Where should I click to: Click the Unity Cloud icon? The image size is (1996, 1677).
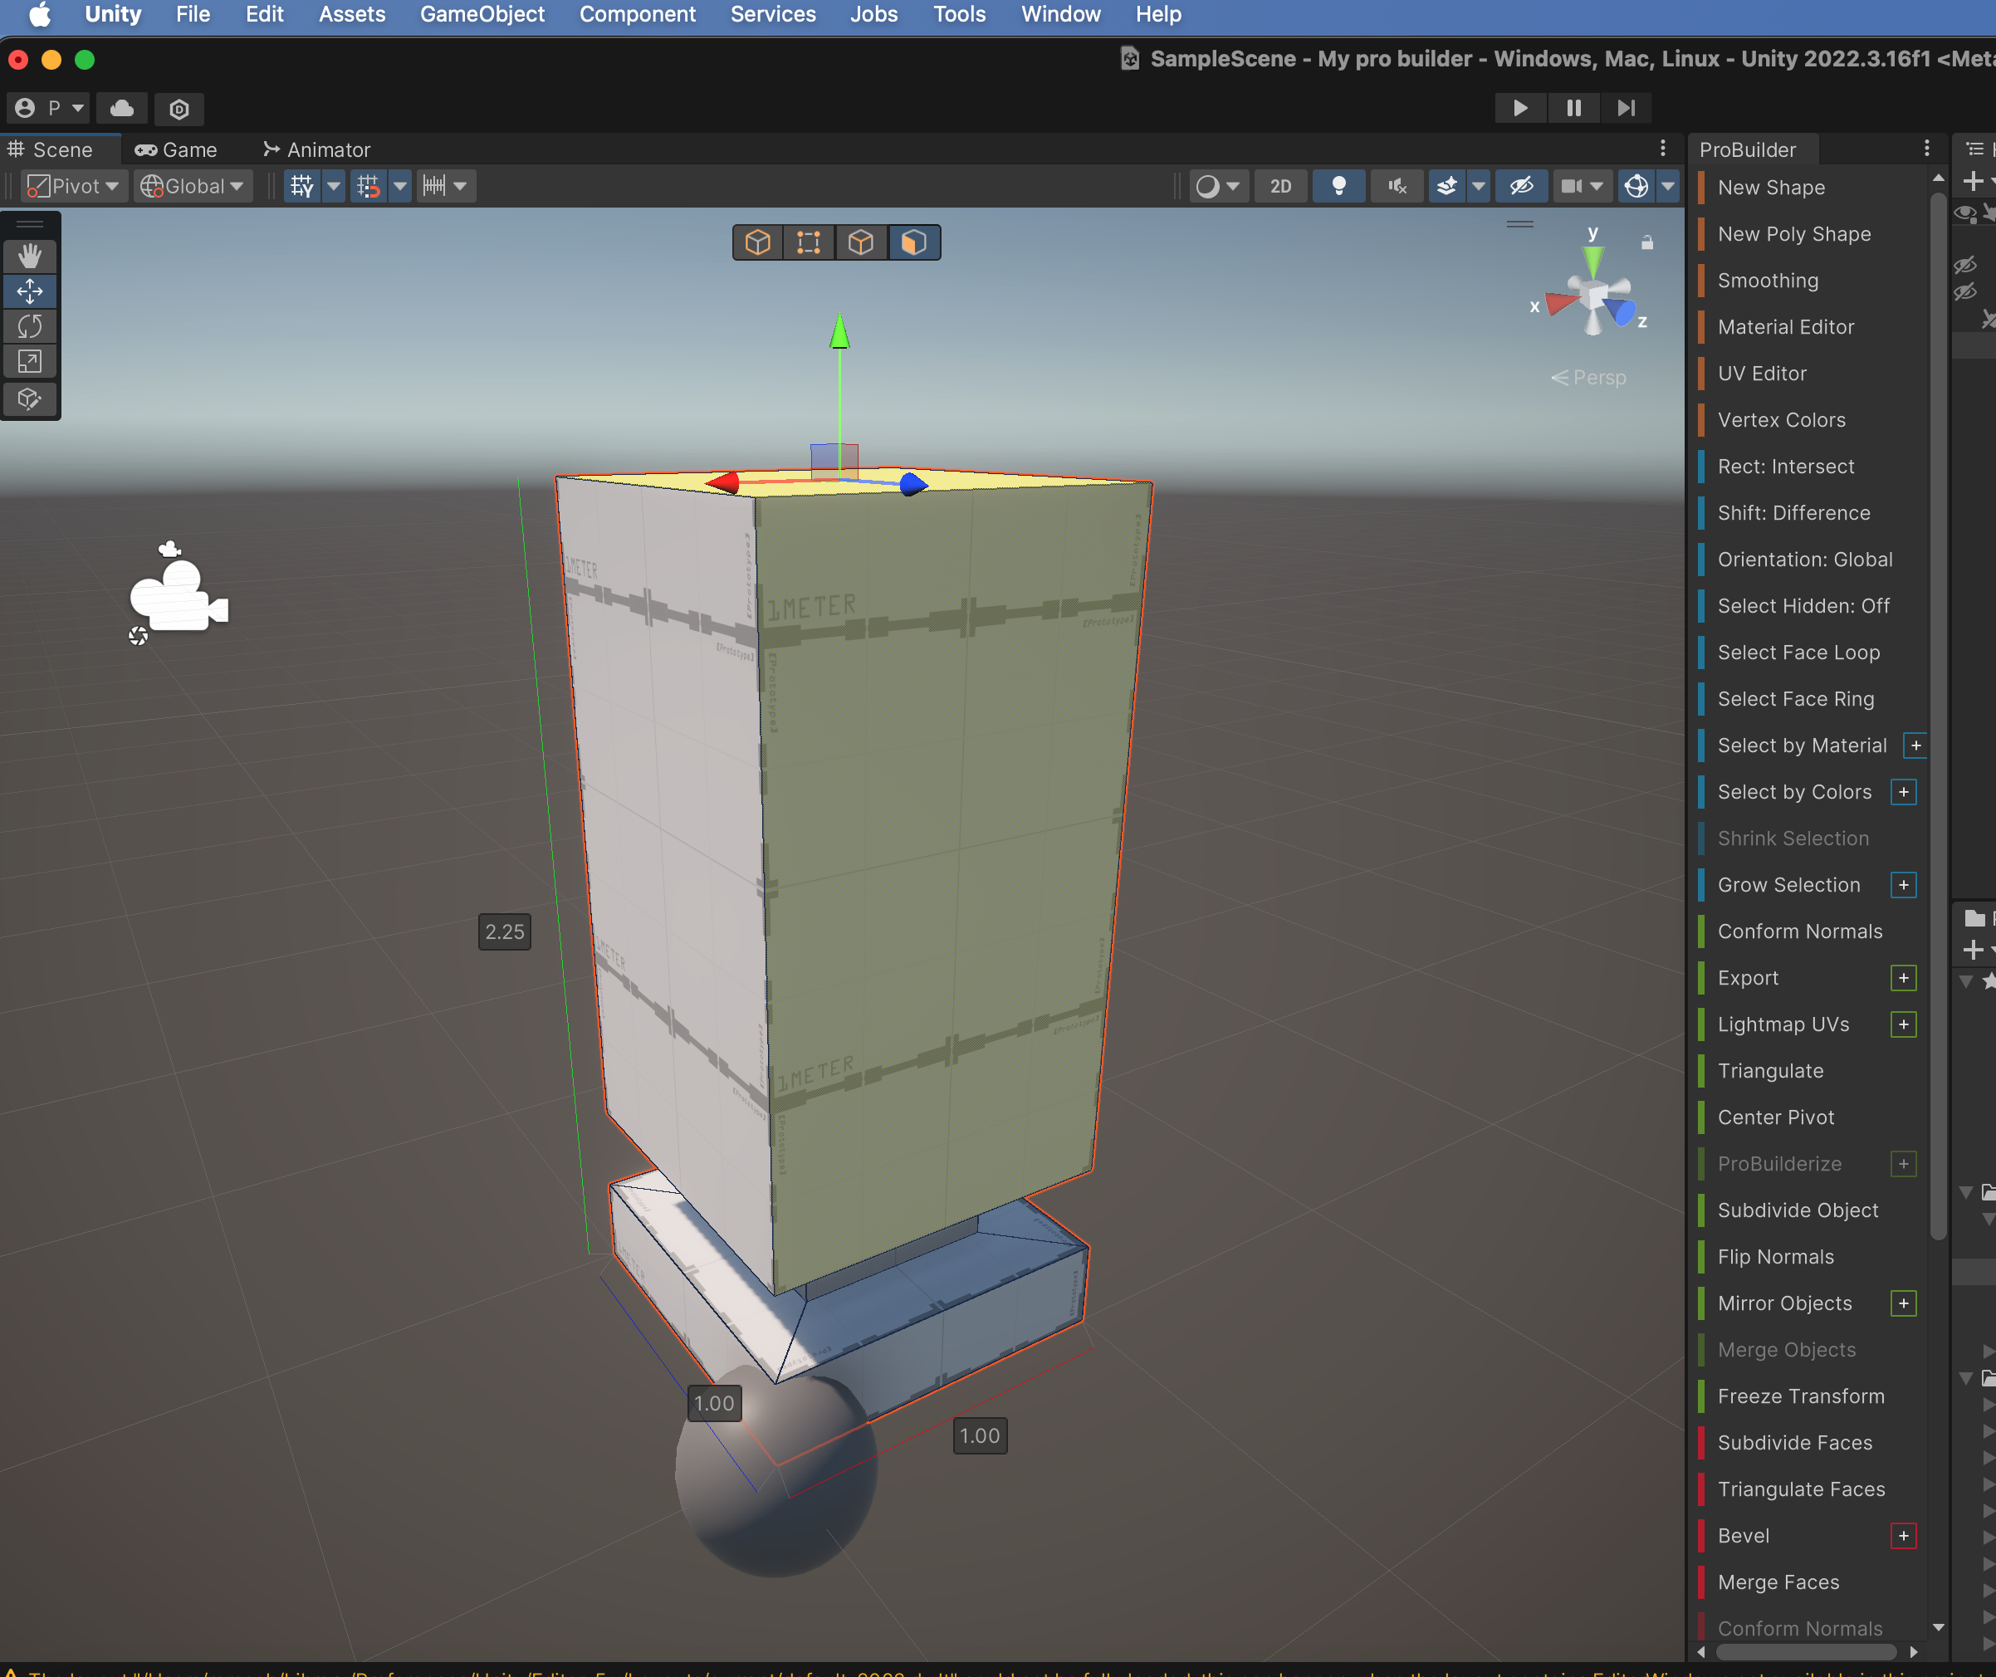click(x=122, y=109)
